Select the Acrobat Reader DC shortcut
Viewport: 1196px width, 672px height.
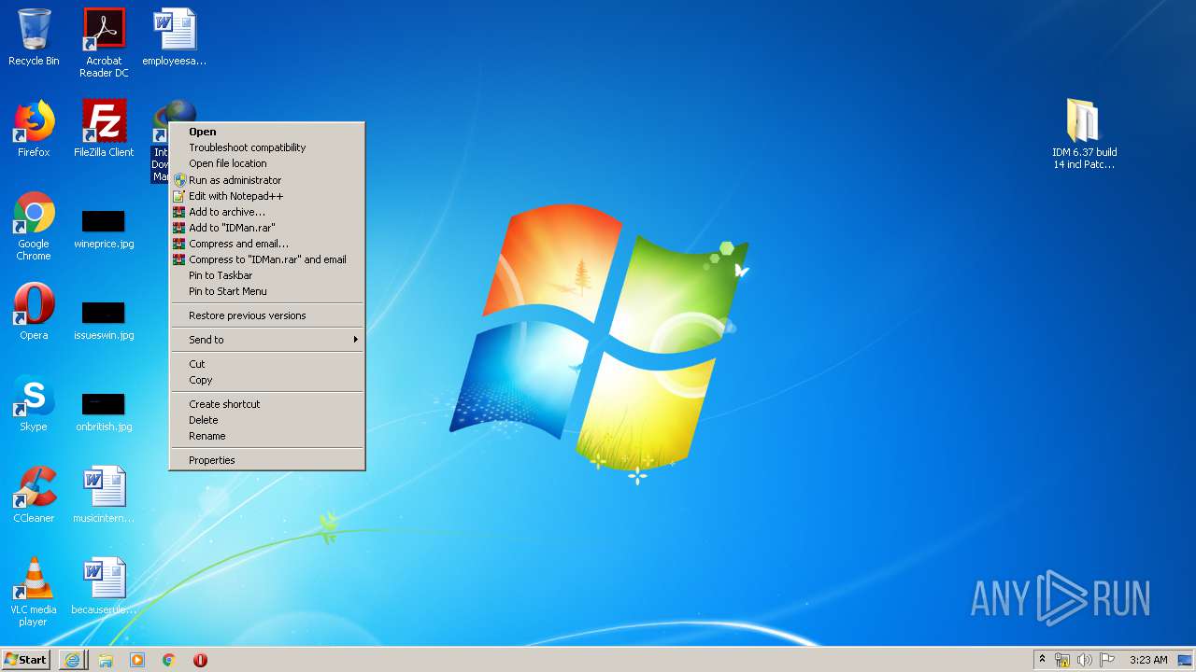pyautogui.click(x=104, y=43)
